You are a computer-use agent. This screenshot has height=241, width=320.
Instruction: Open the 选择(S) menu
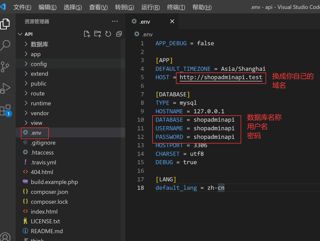pos(73,7)
